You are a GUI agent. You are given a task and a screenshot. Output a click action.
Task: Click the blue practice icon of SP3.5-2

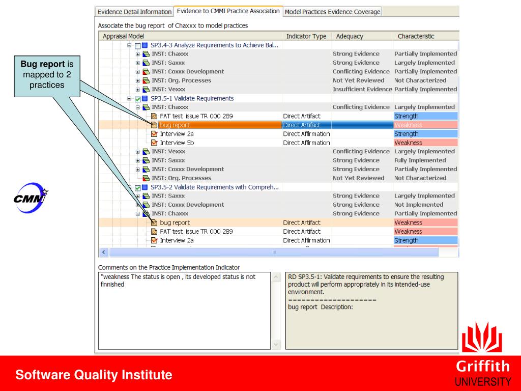coord(145,187)
